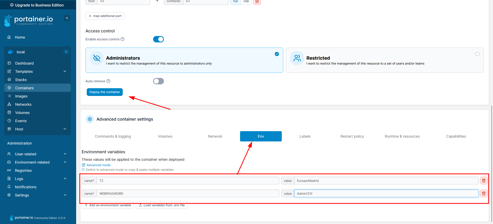Image resolution: width=493 pixels, height=224 pixels.
Task: Collapse the sidebar with double-chevron icon
Action: 67,18
